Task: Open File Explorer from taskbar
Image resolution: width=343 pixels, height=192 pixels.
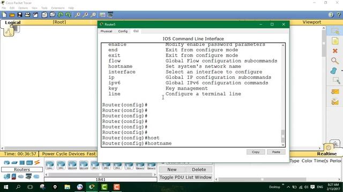Action: (68, 187)
